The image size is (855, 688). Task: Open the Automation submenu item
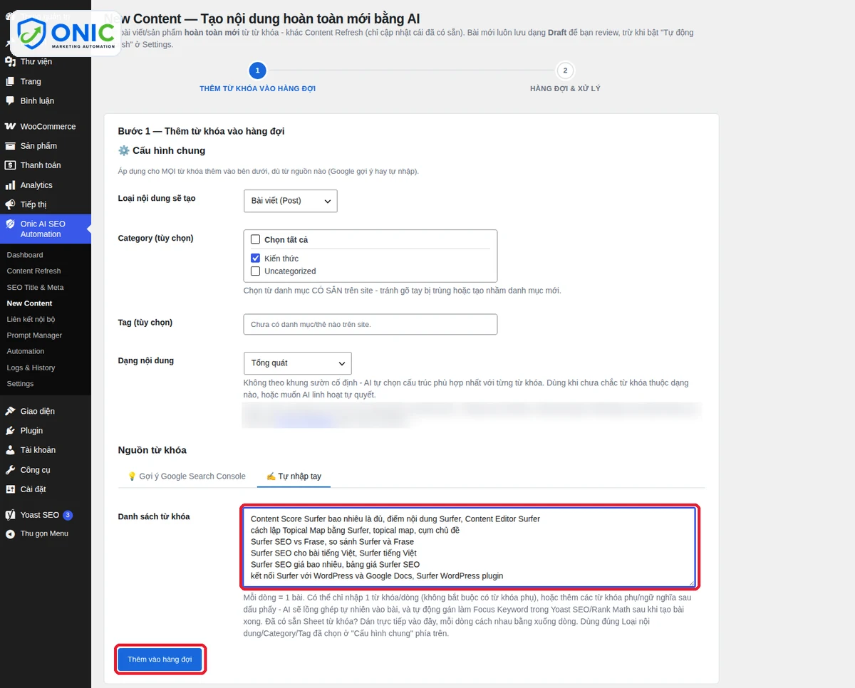[26, 351]
